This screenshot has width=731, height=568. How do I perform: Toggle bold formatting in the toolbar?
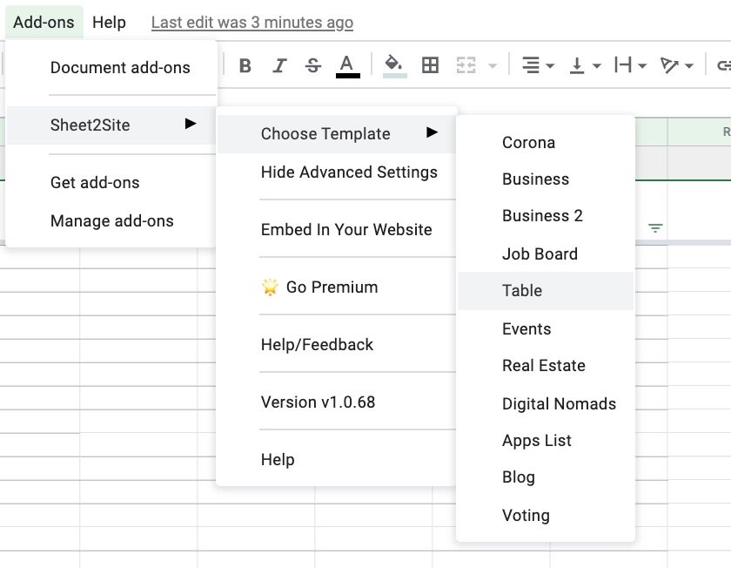click(245, 66)
